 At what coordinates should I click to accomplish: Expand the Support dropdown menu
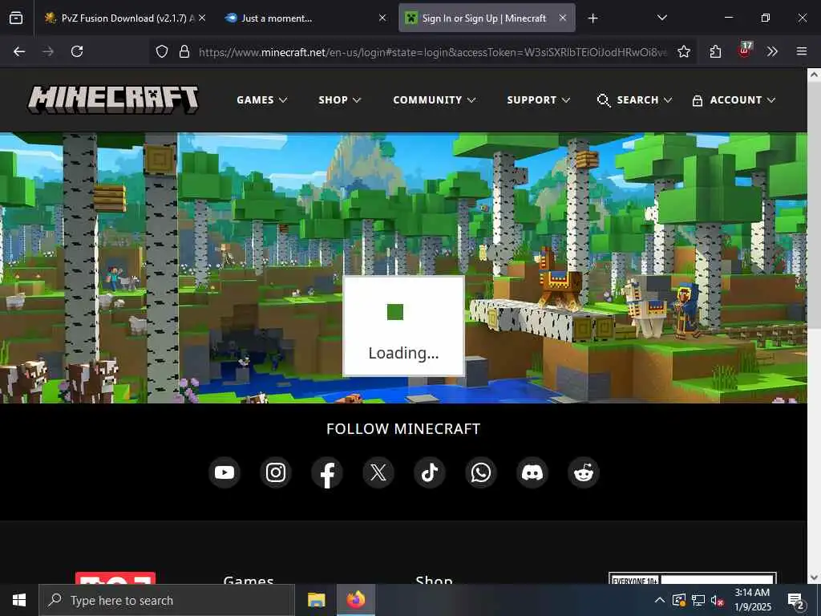[538, 100]
